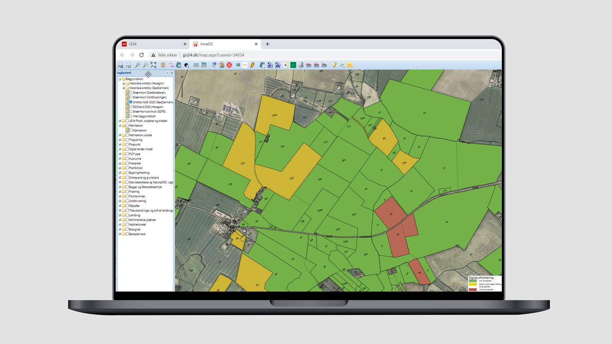Click the red legend swatch Imod projektet

pos(473,289)
